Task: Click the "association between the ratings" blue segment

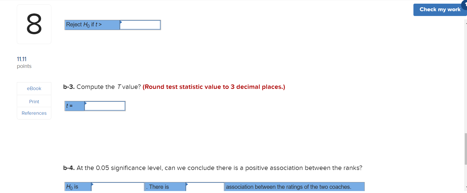Action: coord(294,187)
